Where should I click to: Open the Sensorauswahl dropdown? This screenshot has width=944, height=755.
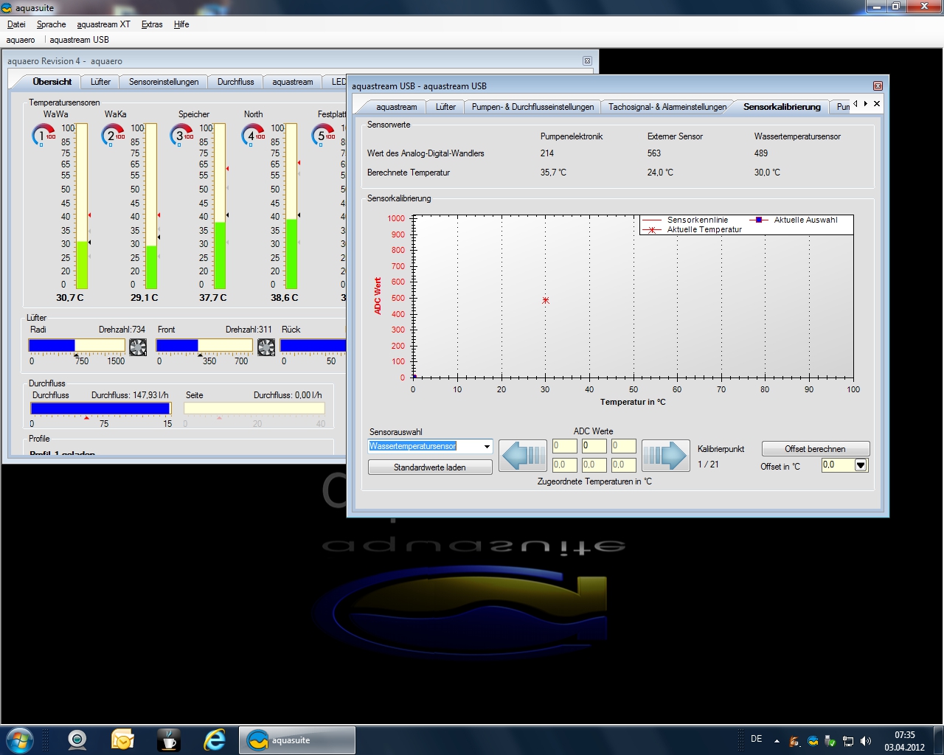tap(487, 447)
